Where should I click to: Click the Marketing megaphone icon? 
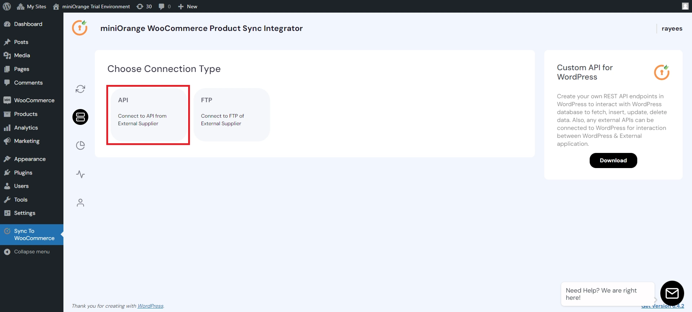tap(7, 141)
